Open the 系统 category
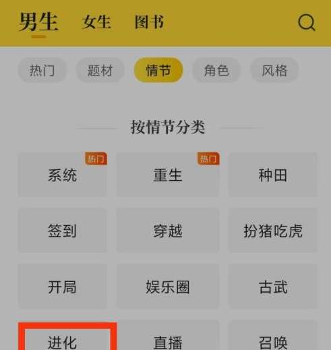 [x=62, y=175]
